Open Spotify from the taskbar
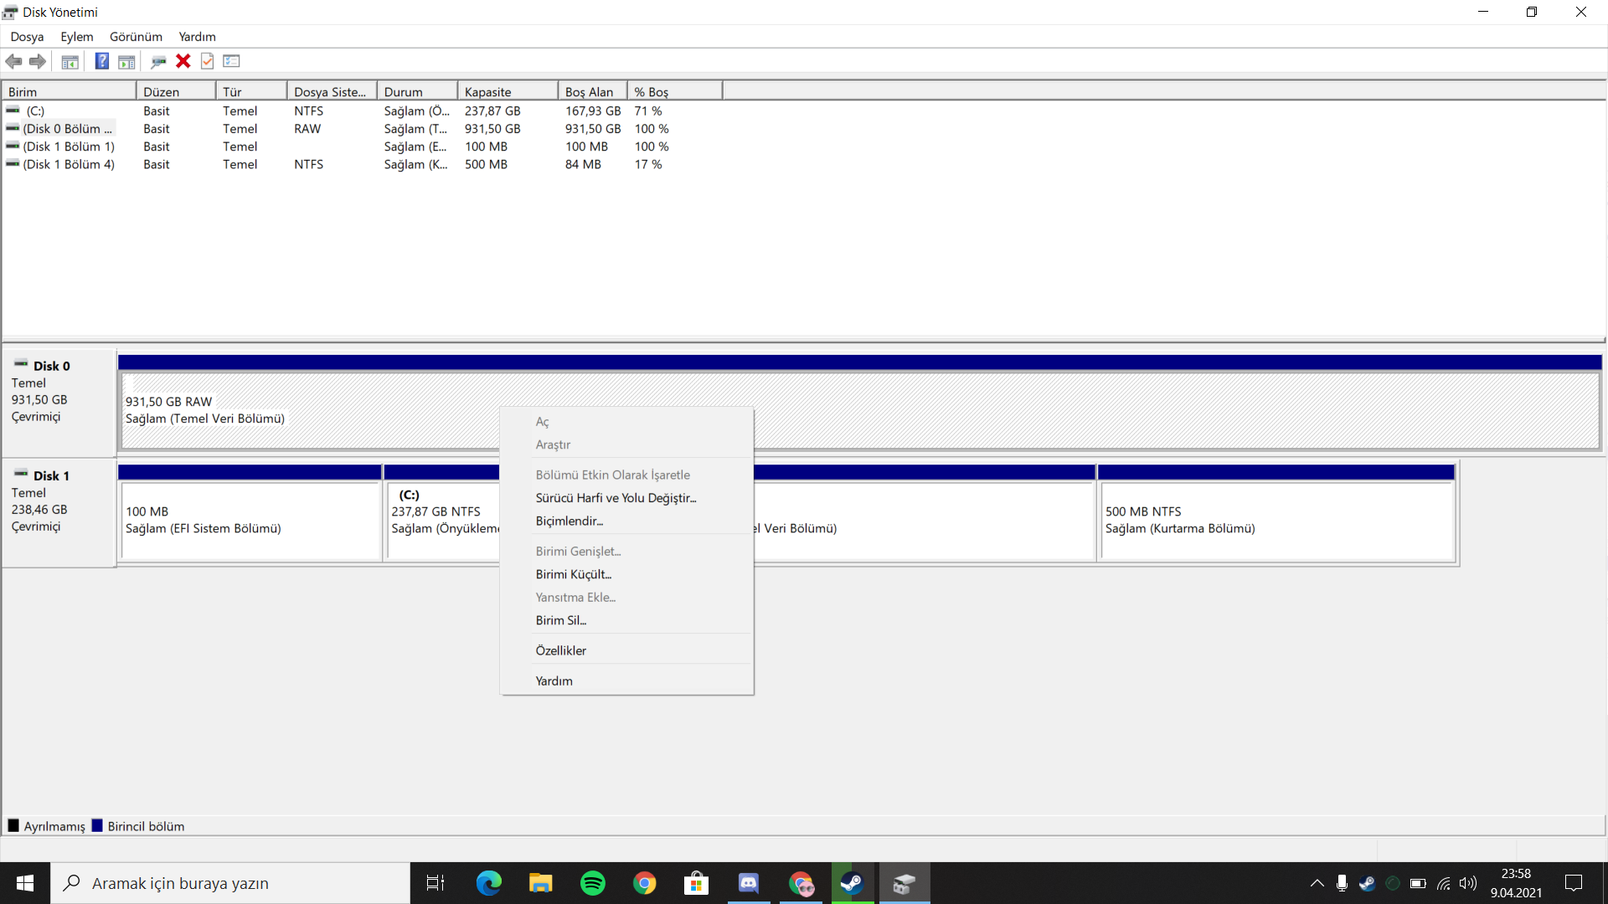1608x904 pixels. point(593,883)
